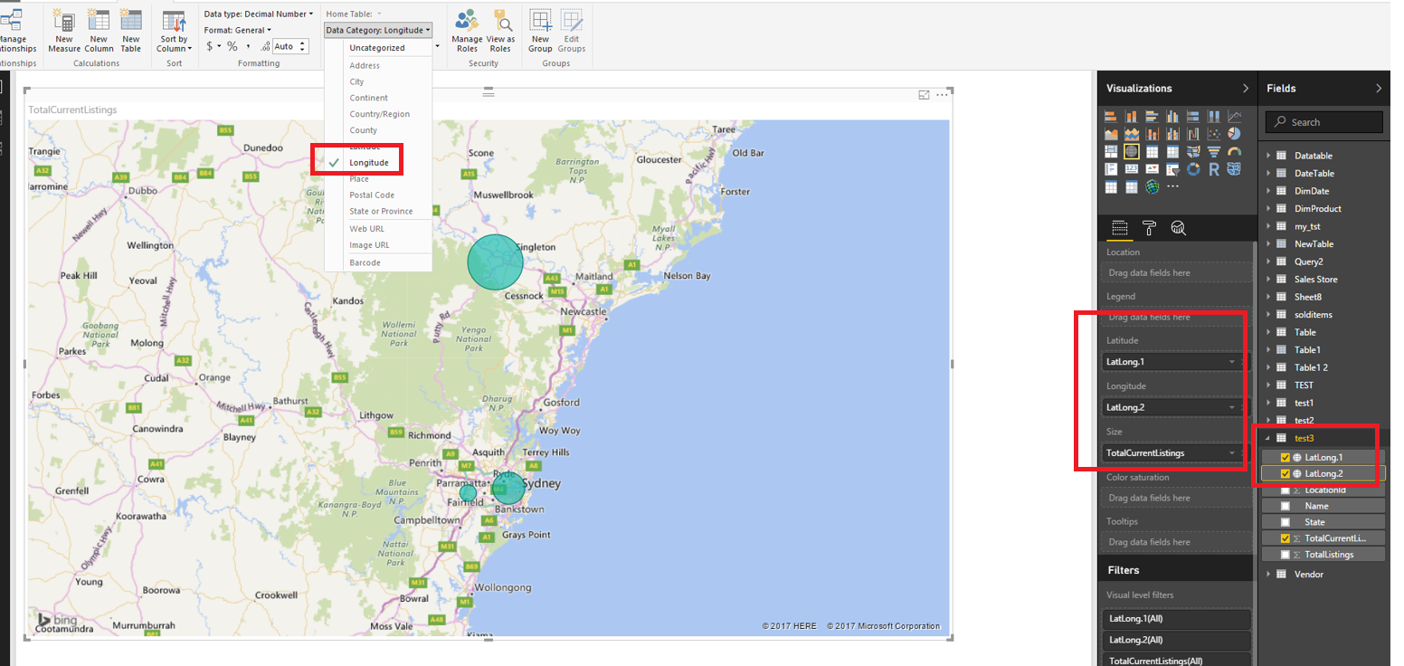Click TotalCurrentListings(All) filter card
Viewport: 1404px width, 666px height.
(x=1177, y=661)
